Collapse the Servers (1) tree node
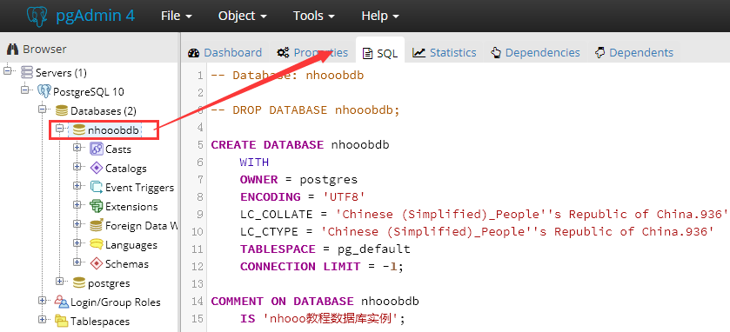The height and width of the screenshot is (332, 730). (x=8, y=70)
